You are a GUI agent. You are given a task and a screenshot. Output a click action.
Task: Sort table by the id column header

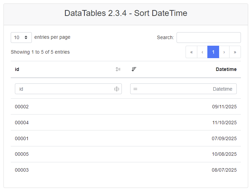pyautogui.click(x=17, y=69)
